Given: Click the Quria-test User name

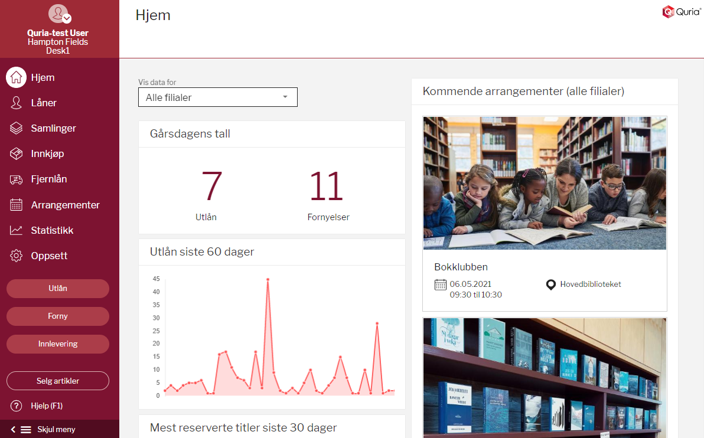Looking at the screenshot, I should [58, 32].
